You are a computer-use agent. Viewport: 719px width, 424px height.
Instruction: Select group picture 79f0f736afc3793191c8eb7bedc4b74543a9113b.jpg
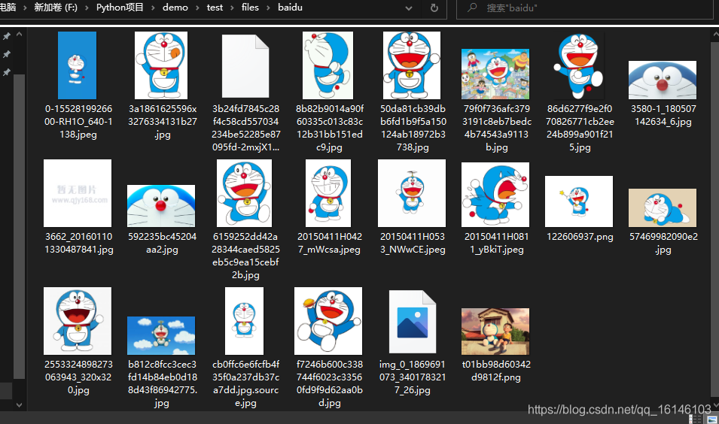coord(495,74)
